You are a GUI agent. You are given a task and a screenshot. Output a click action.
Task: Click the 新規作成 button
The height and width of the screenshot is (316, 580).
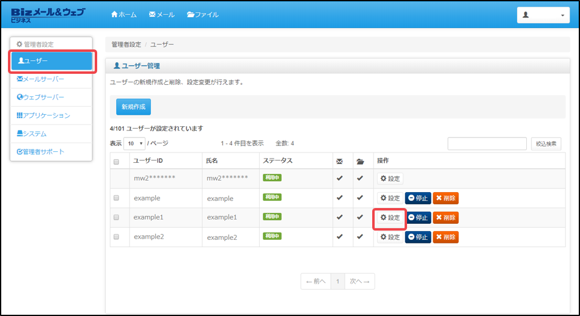pyautogui.click(x=133, y=107)
